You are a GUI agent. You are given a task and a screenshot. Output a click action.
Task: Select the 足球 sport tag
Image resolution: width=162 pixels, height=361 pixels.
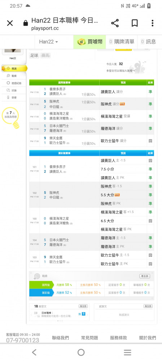(34, 56)
